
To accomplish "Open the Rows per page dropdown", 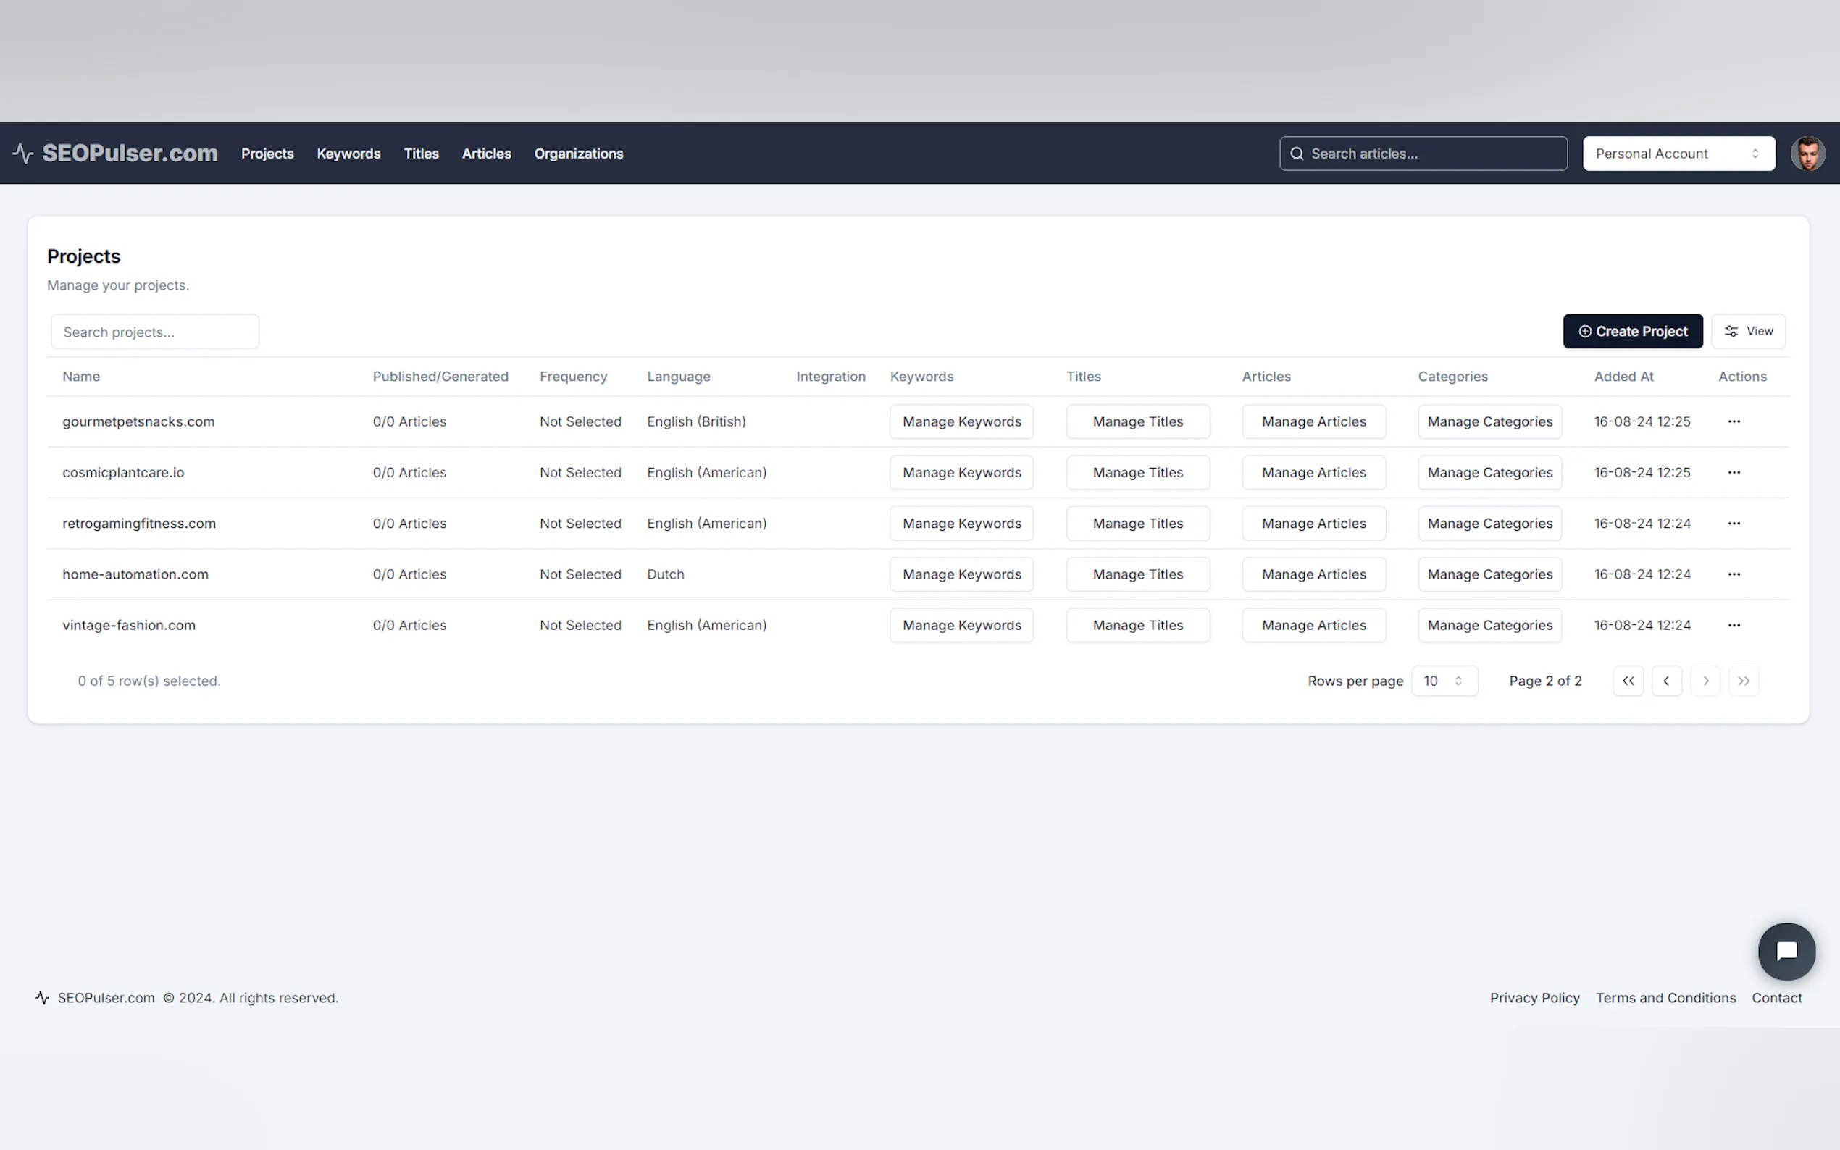I will click(1443, 681).
